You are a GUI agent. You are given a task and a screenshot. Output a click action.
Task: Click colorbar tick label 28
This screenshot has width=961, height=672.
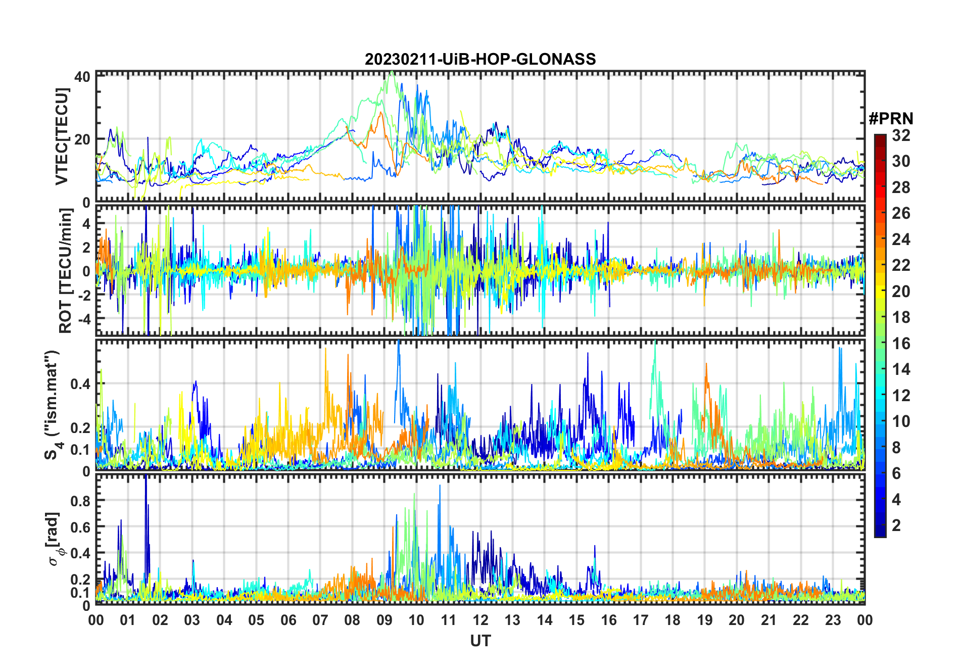click(x=901, y=187)
